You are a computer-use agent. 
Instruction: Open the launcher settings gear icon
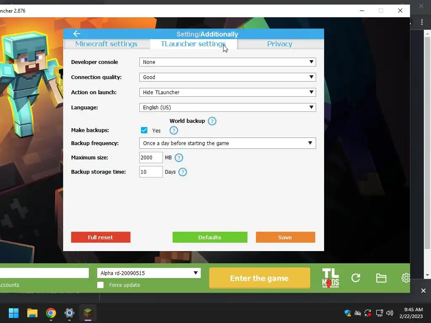point(406,278)
